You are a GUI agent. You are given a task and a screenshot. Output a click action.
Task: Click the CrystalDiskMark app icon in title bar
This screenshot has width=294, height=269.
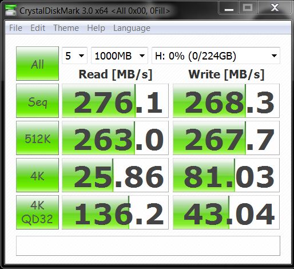point(10,10)
